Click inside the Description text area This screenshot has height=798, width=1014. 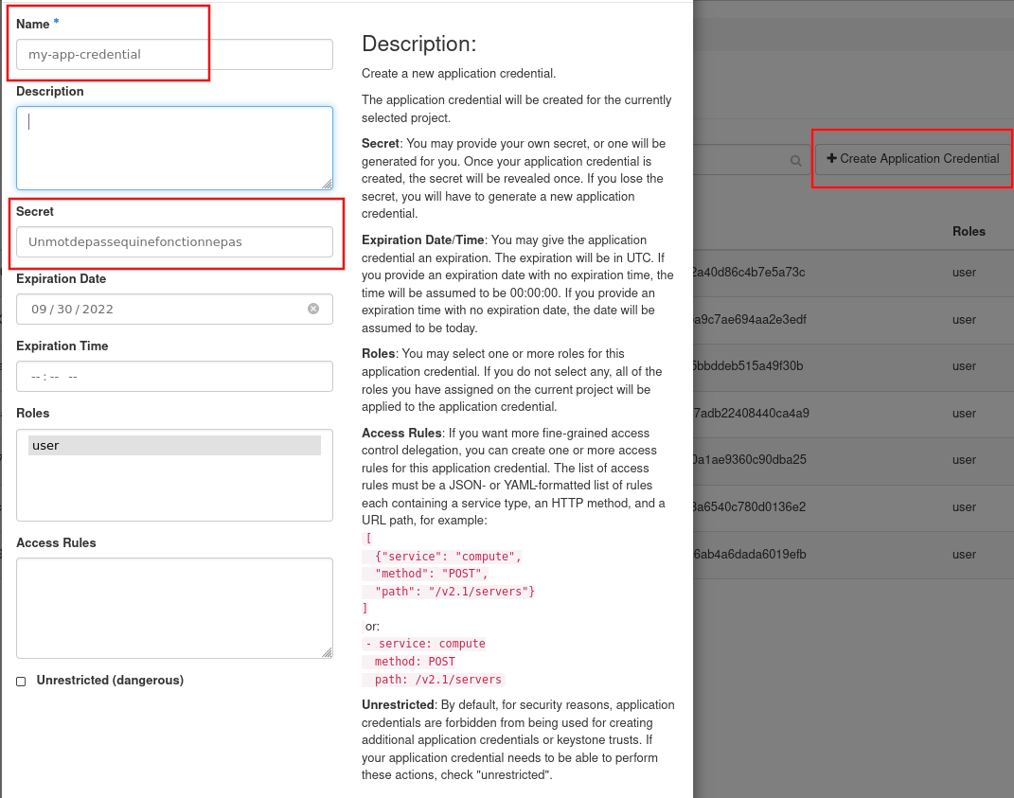pyautogui.click(x=174, y=148)
